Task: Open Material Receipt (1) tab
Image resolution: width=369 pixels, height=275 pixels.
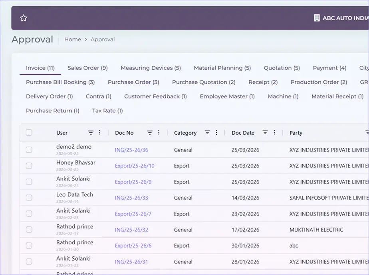Action: pyautogui.click(x=337, y=96)
